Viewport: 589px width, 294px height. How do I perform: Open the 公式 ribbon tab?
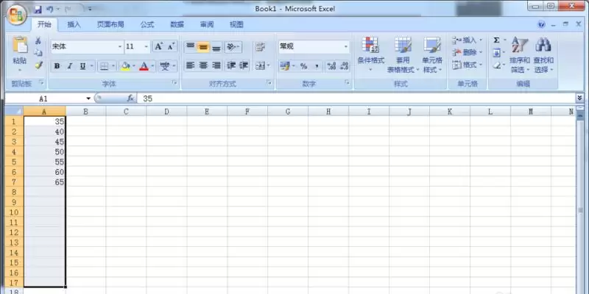click(147, 24)
